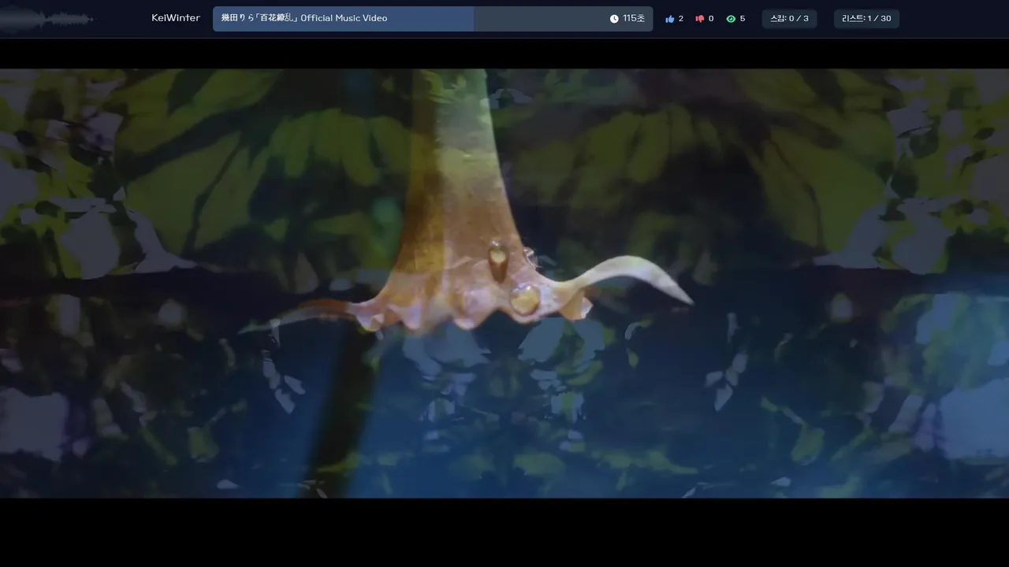This screenshot has width=1009, height=567.
Task: Click the viewer count number 5
Action: 743,19
